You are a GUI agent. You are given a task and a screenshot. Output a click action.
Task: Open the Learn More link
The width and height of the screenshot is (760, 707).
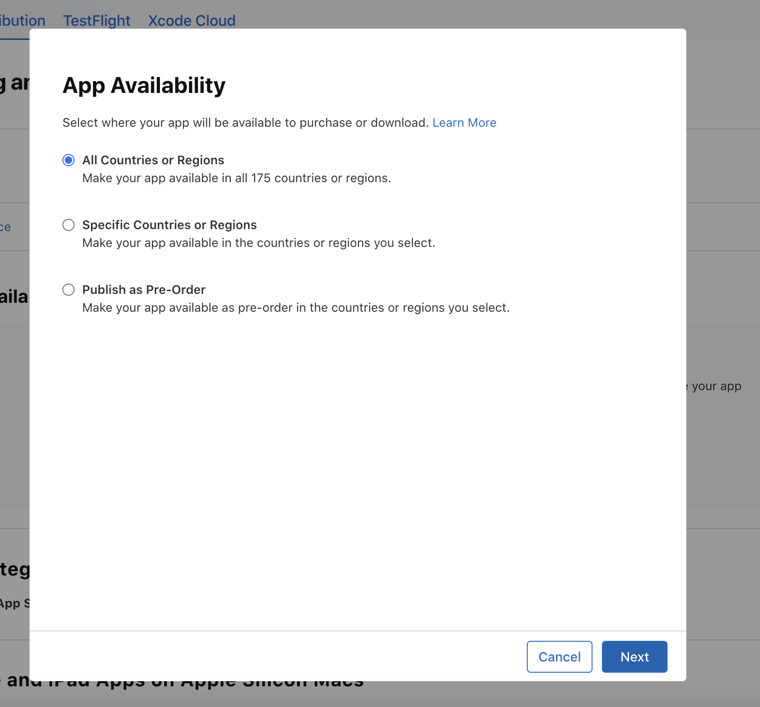[x=464, y=123]
